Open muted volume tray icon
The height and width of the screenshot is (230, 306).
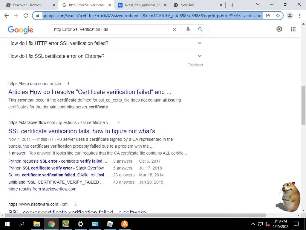267,224
